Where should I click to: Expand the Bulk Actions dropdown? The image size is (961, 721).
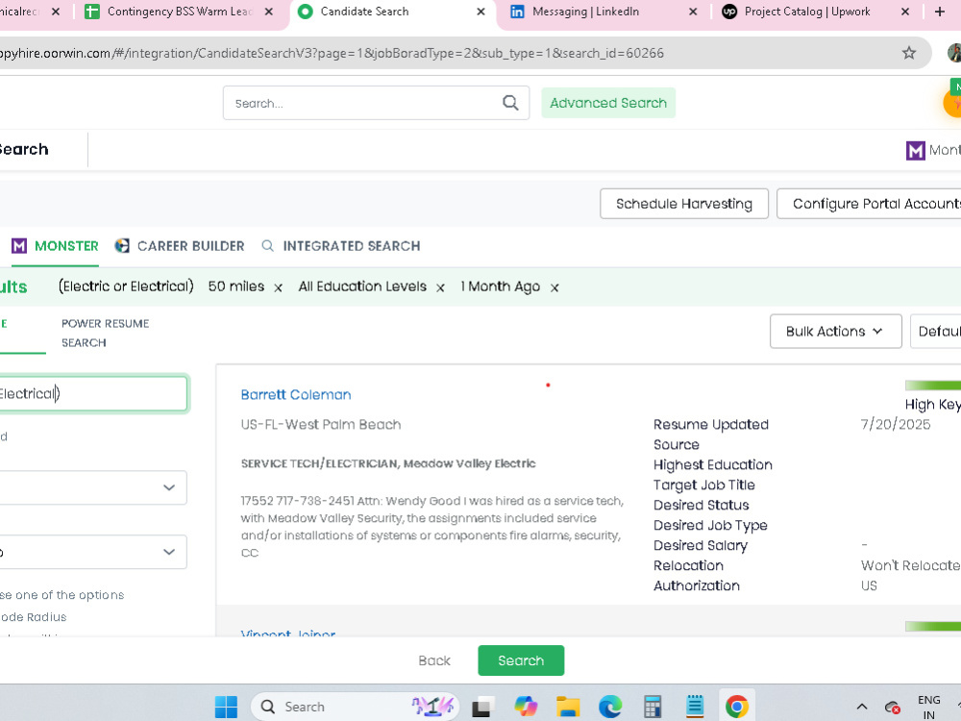coord(835,331)
